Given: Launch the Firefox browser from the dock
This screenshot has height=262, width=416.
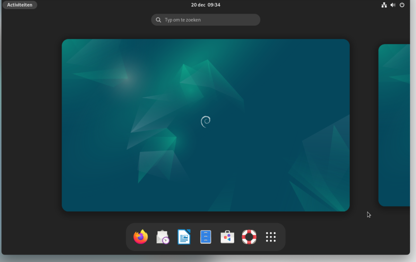Looking at the screenshot, I should (x=140, y=237).
